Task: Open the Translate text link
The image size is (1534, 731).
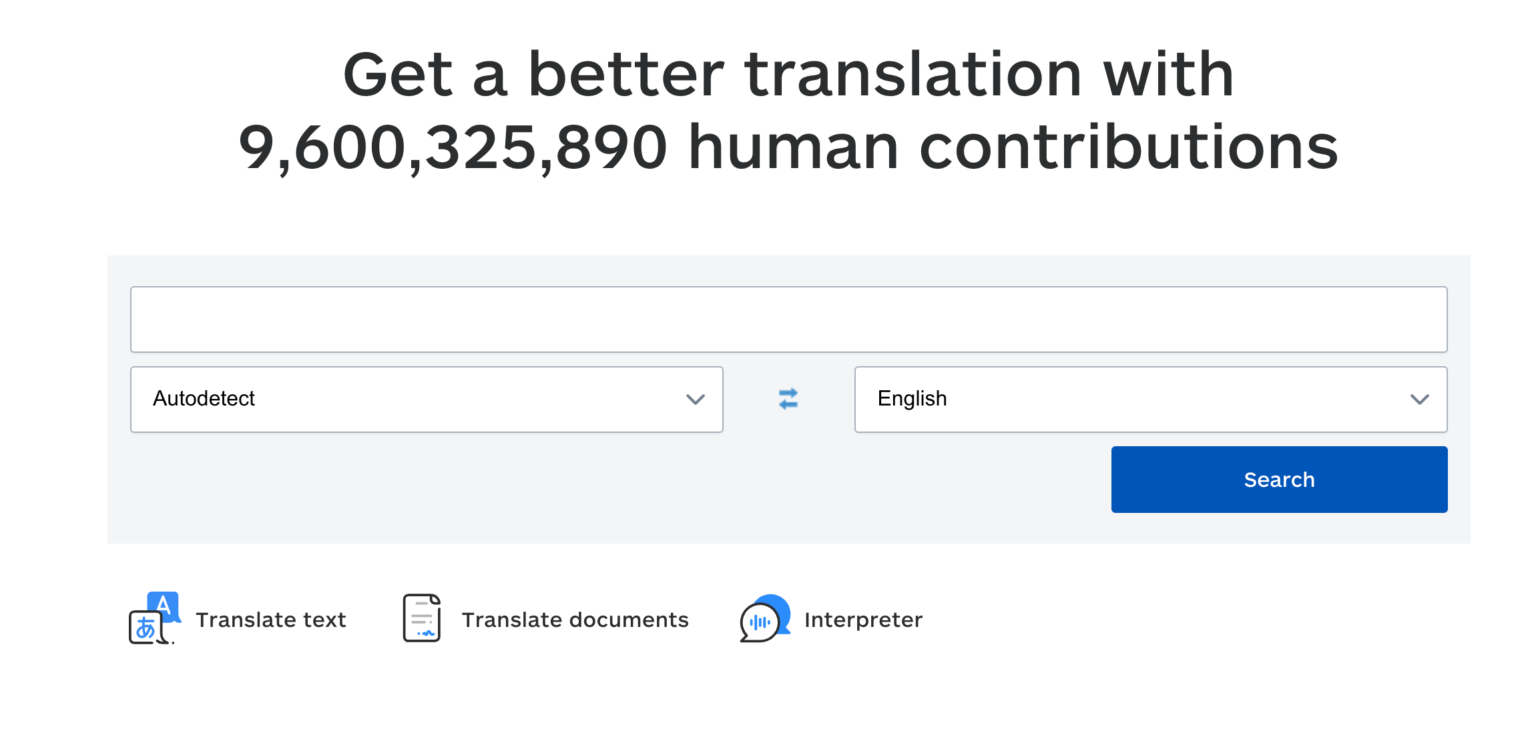Action: [x=270, y=620]
